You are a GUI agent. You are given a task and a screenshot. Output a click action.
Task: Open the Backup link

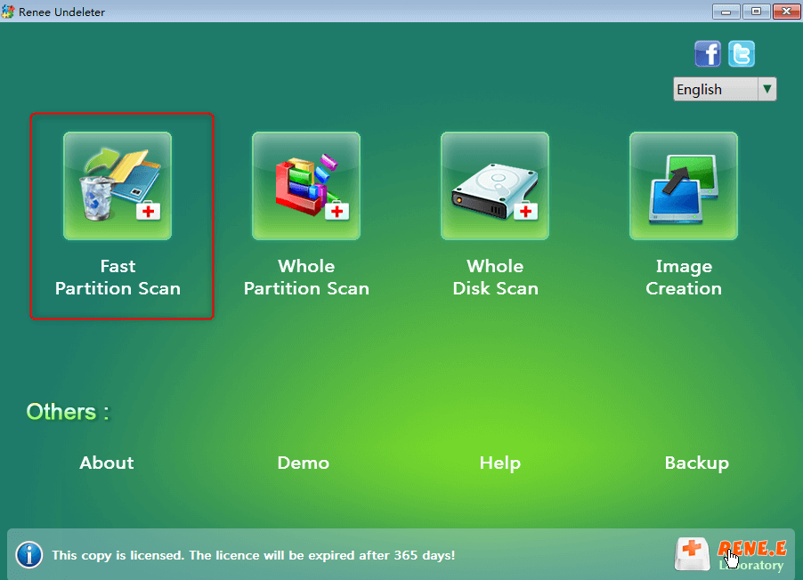[x=696, y=463]
